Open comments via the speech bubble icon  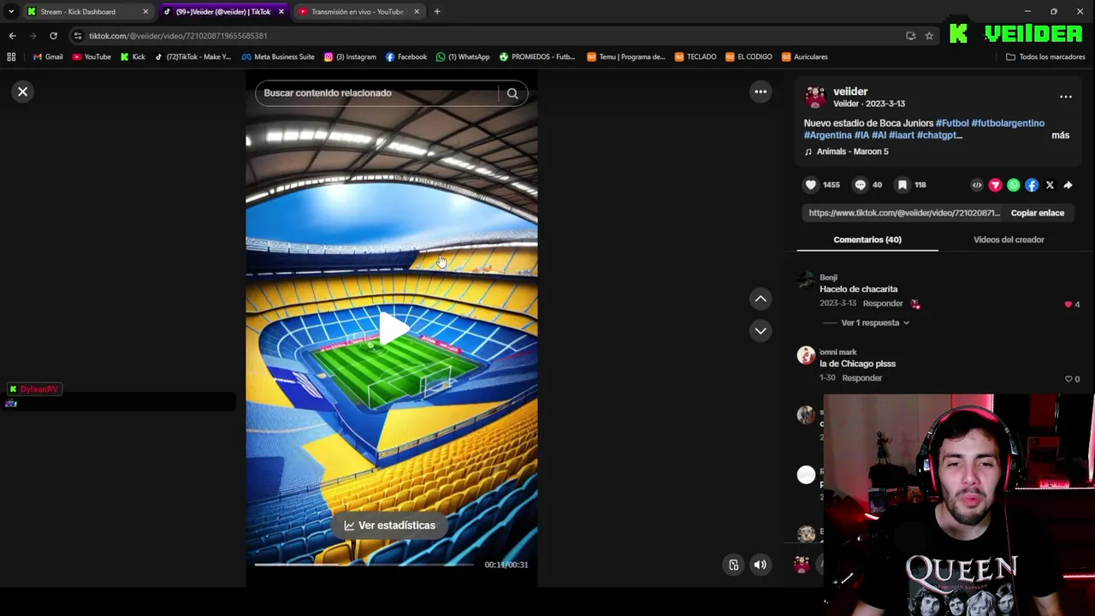click(x=861, y=185)
